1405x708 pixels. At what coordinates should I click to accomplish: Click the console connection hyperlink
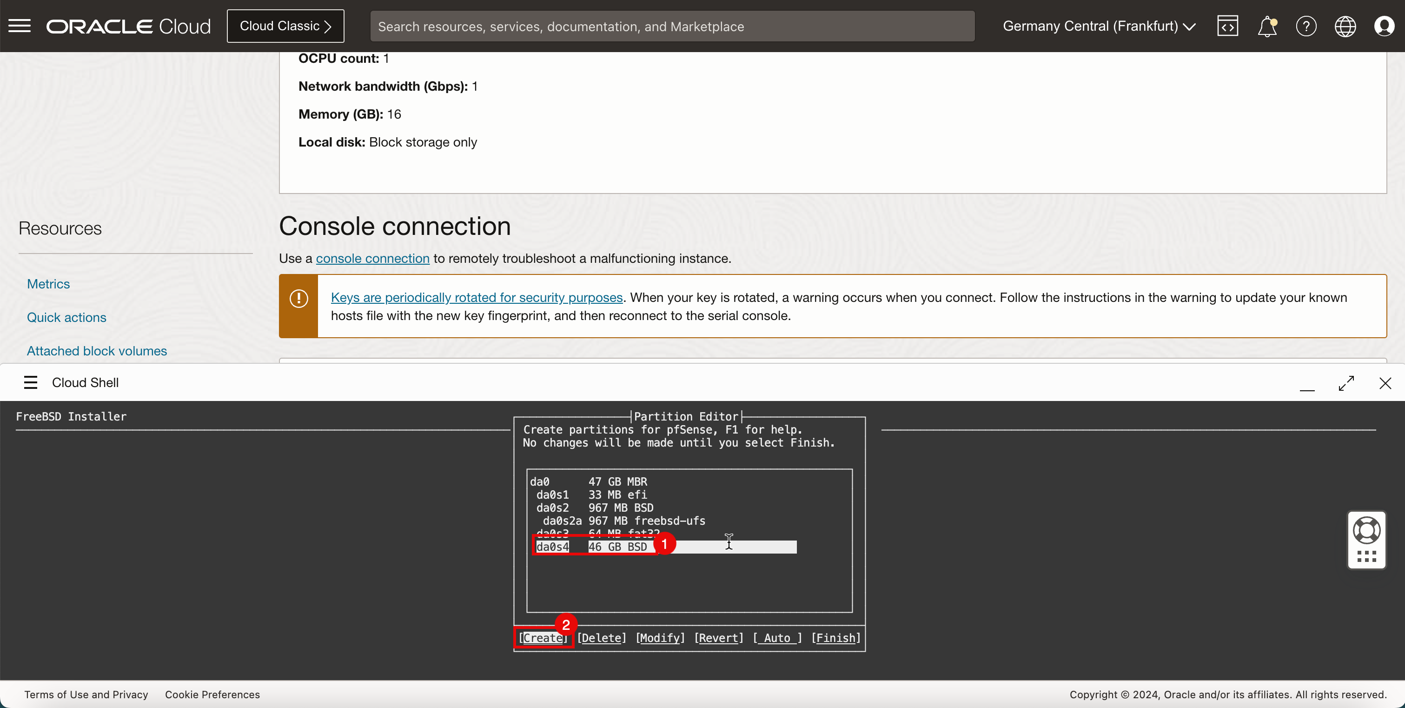click(x=372, y=258)
